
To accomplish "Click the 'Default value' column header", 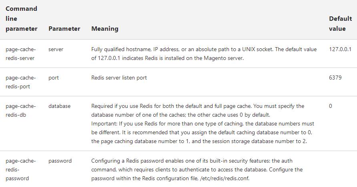I will 340,24.
